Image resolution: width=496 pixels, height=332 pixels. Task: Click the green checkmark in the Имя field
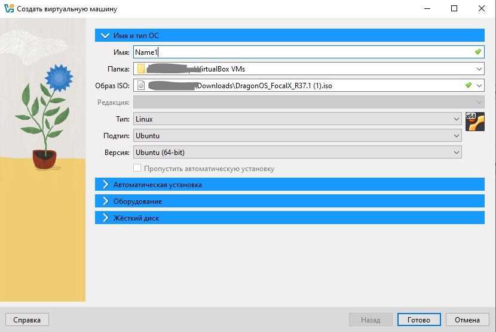478,52
